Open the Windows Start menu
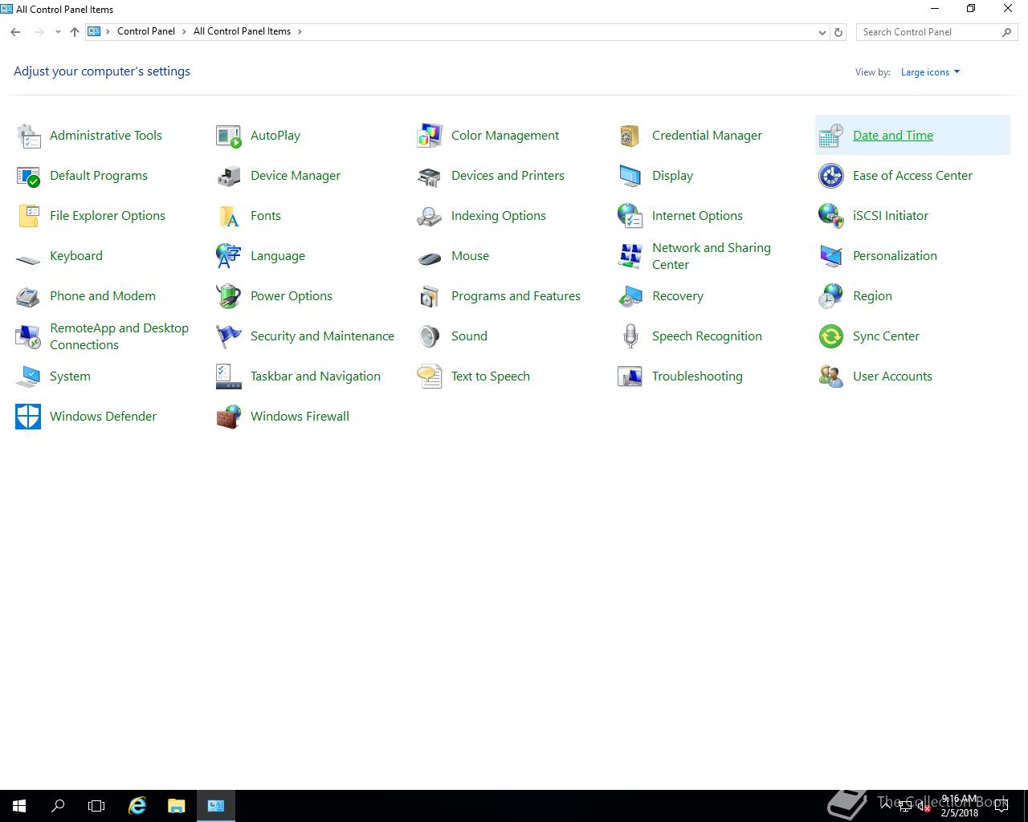Image resolution: width=1028 pixels, height=822 pixels. (19, 806)
